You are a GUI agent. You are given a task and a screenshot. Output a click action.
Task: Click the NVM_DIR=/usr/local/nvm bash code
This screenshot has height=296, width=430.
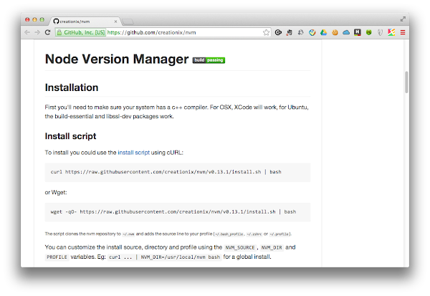pos(180,257)
